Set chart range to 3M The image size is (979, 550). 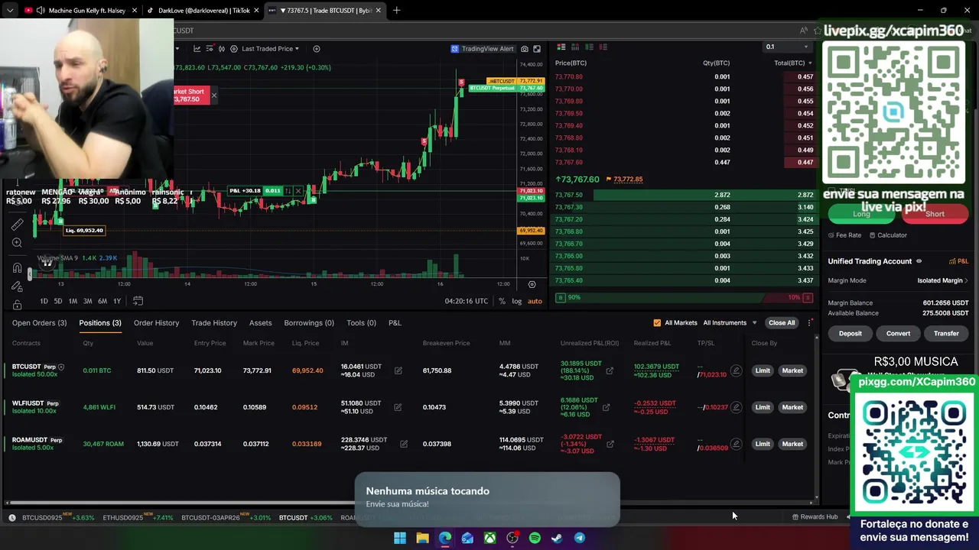(x=87, y=301)
